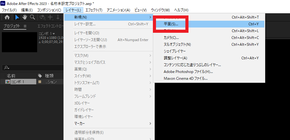Open the ウィンドウ(W) menu
This screenshot has height=140, width=290.
[160, 10]
